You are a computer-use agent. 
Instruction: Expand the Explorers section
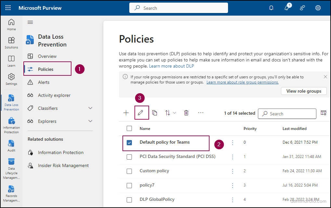click(90, 121)
